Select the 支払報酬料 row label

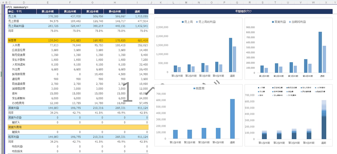click(19, 98)
